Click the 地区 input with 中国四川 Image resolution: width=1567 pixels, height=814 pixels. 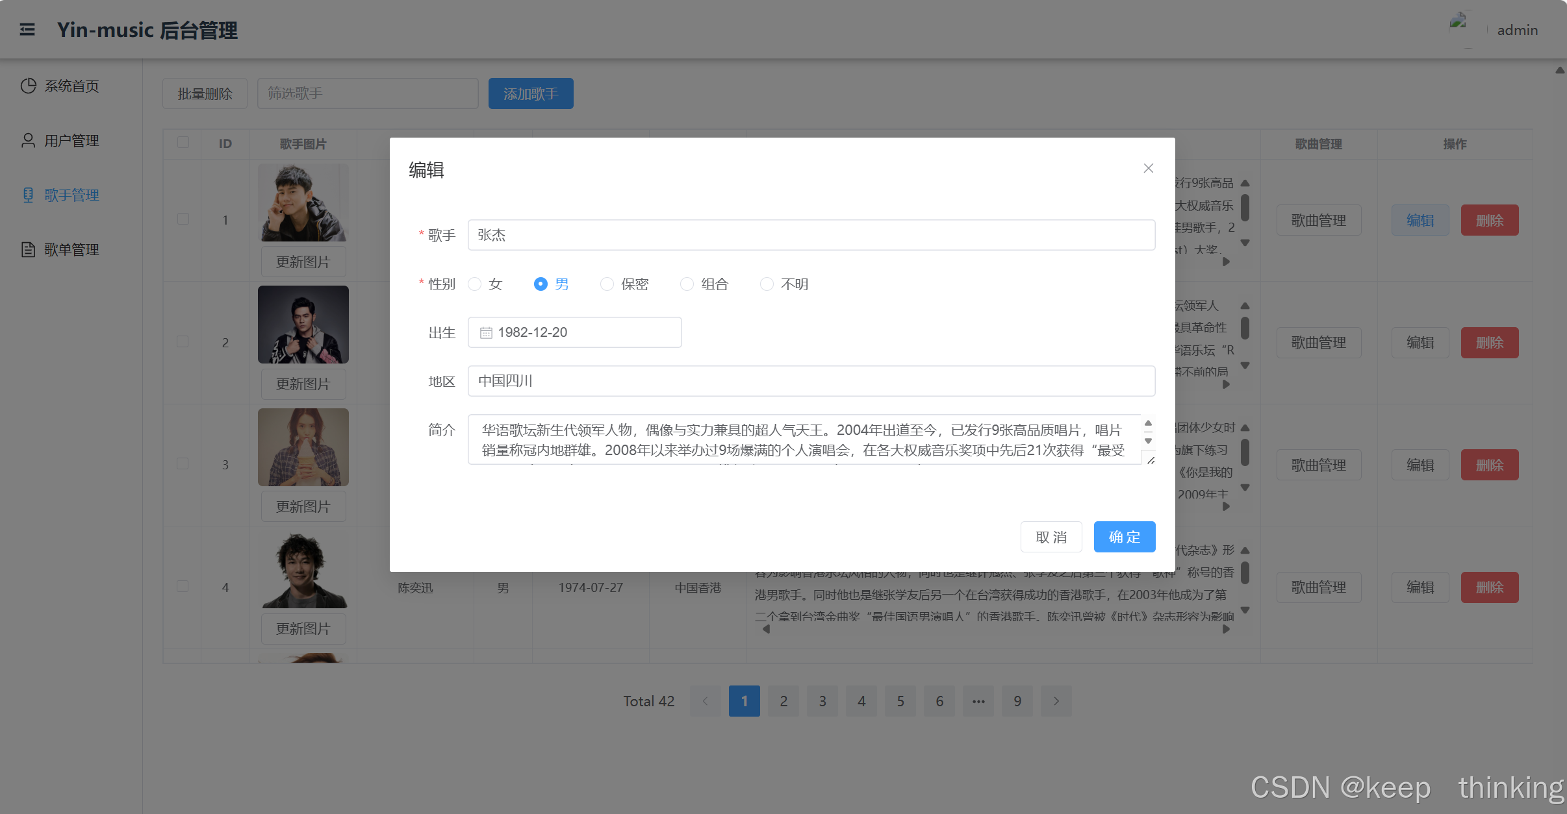[811, 381]
